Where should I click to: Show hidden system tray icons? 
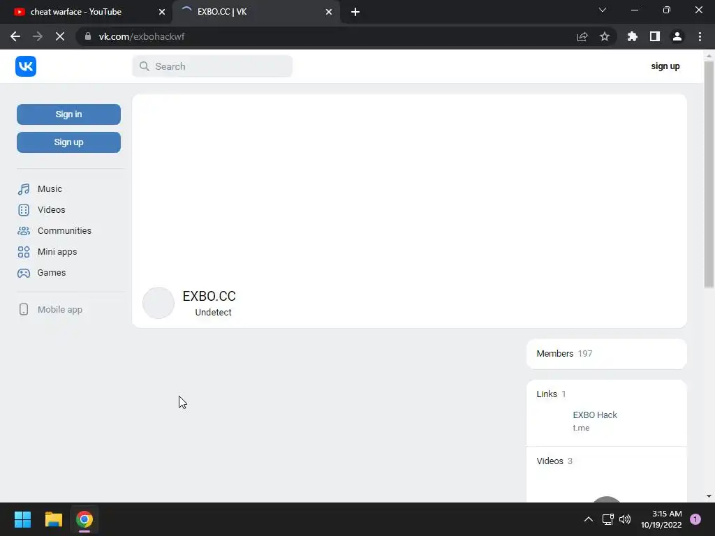click(x=589, y=519)
